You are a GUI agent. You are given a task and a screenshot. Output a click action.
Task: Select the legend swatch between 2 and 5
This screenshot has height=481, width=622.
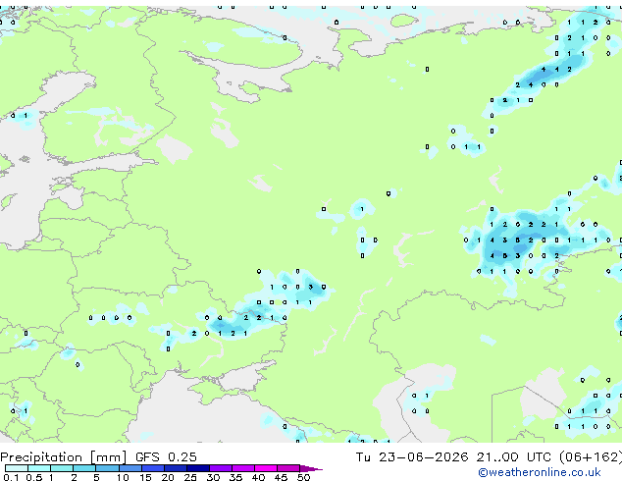pos(84,468)
